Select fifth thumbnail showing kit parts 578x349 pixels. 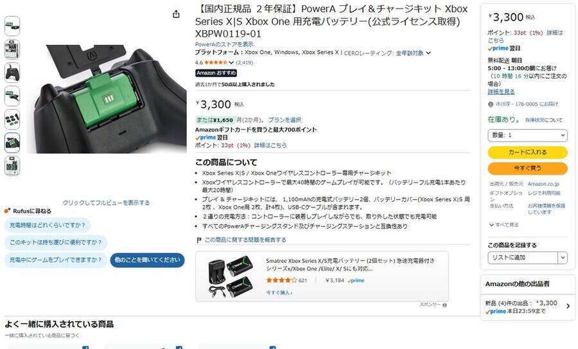click(x=12, y=119)
